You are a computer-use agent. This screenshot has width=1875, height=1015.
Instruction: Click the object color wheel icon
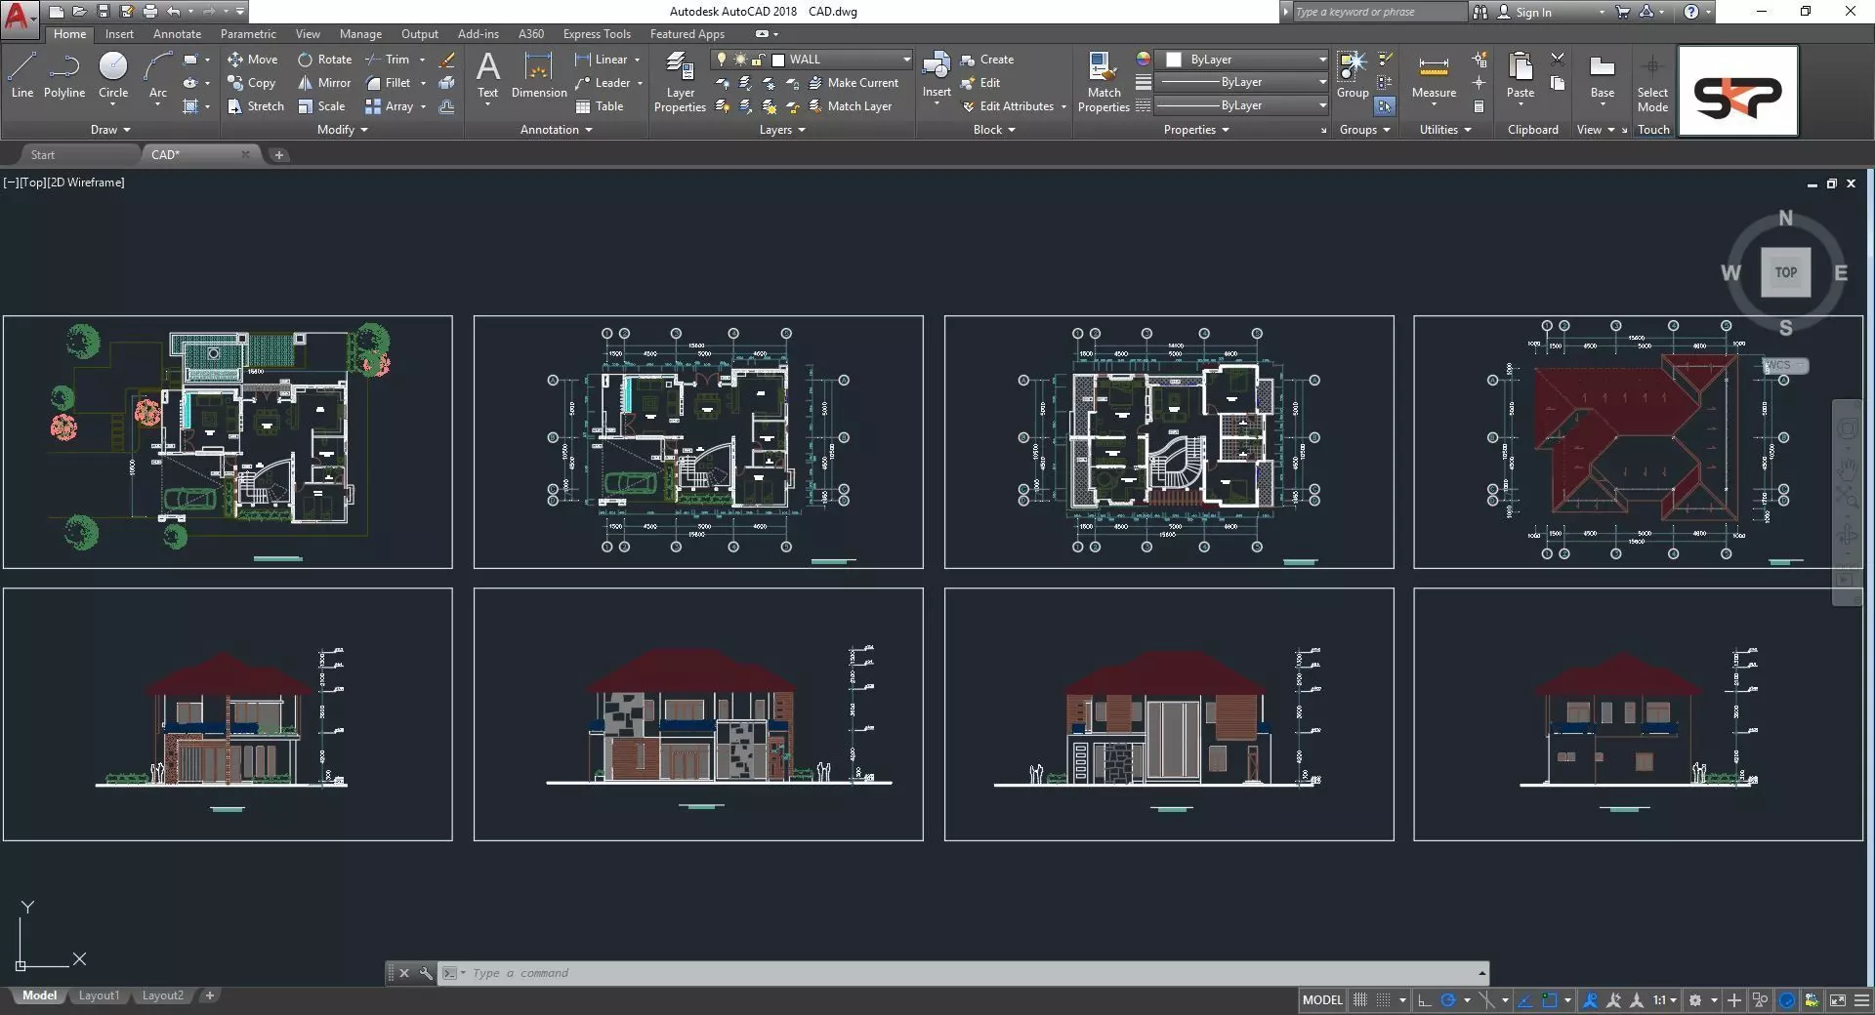tap(1143, 60)
